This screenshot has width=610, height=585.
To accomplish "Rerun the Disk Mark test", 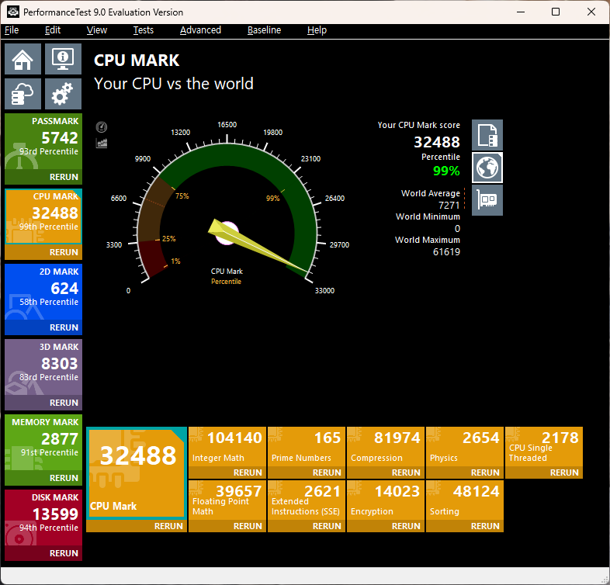I will (x=43, y=553).
